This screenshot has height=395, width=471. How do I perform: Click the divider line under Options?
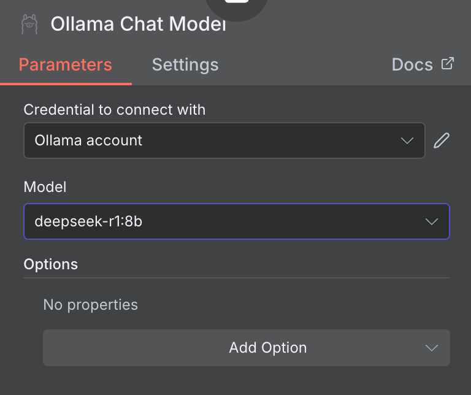coord(237,278)
